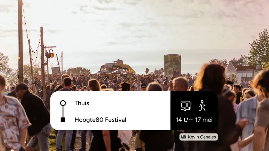Click the origin circle marker icon
This screenshot has height=151, width=269.
63,103
